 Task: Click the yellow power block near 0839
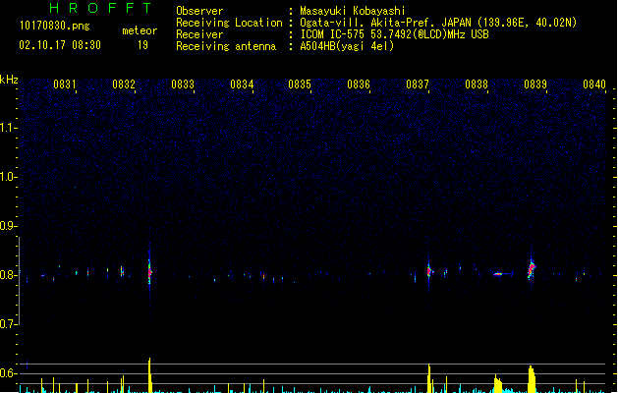(x=532, y=379)
